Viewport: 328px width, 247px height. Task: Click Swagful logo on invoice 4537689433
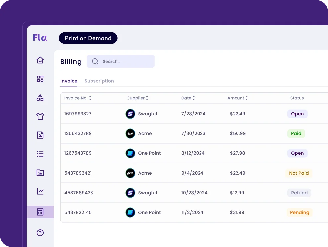click(x=130, y=193)
